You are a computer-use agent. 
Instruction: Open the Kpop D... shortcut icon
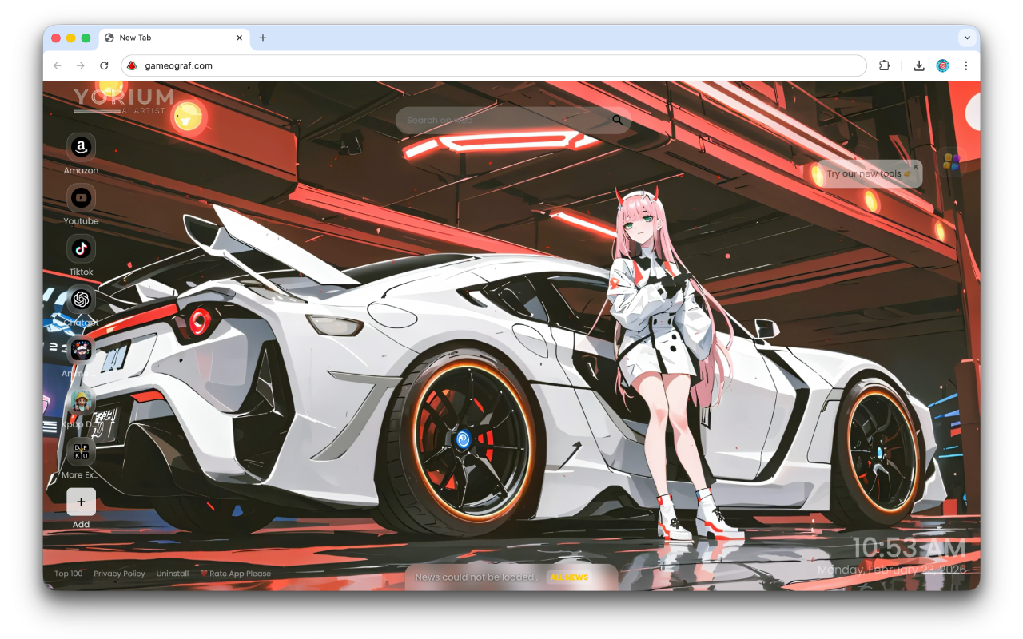pyautogui.click(x=81, y=401)
